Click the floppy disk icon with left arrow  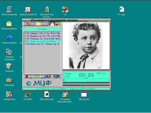(48, 77)
